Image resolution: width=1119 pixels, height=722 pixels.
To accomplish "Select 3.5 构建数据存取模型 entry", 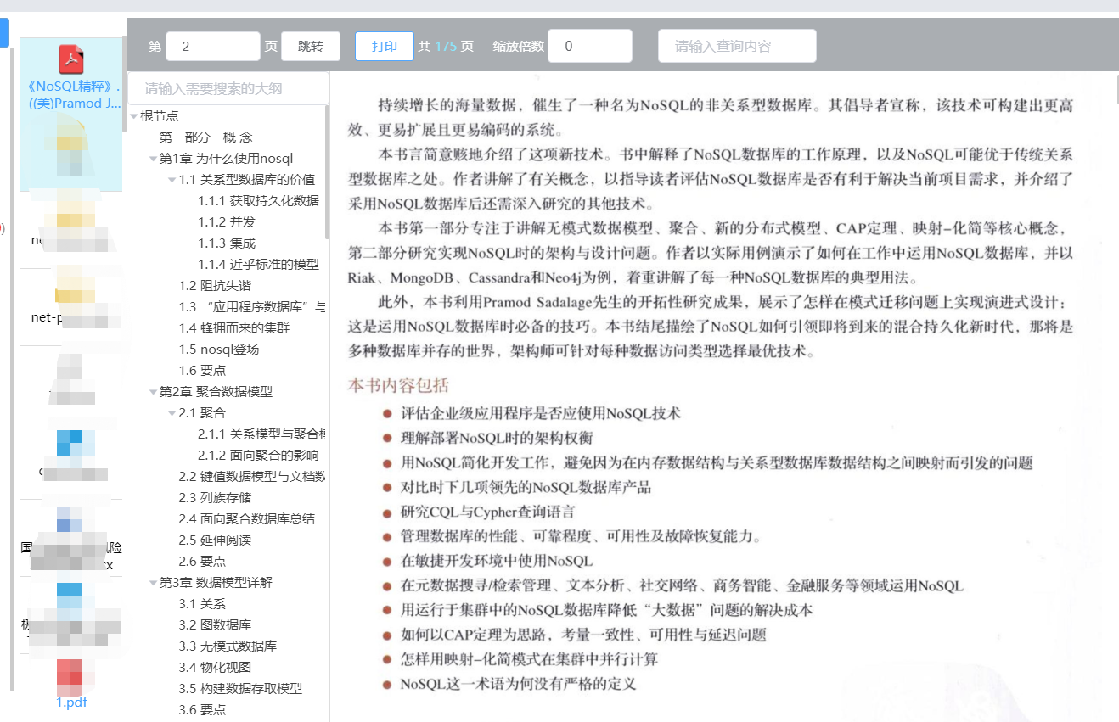I will click(x=240, y=688).
